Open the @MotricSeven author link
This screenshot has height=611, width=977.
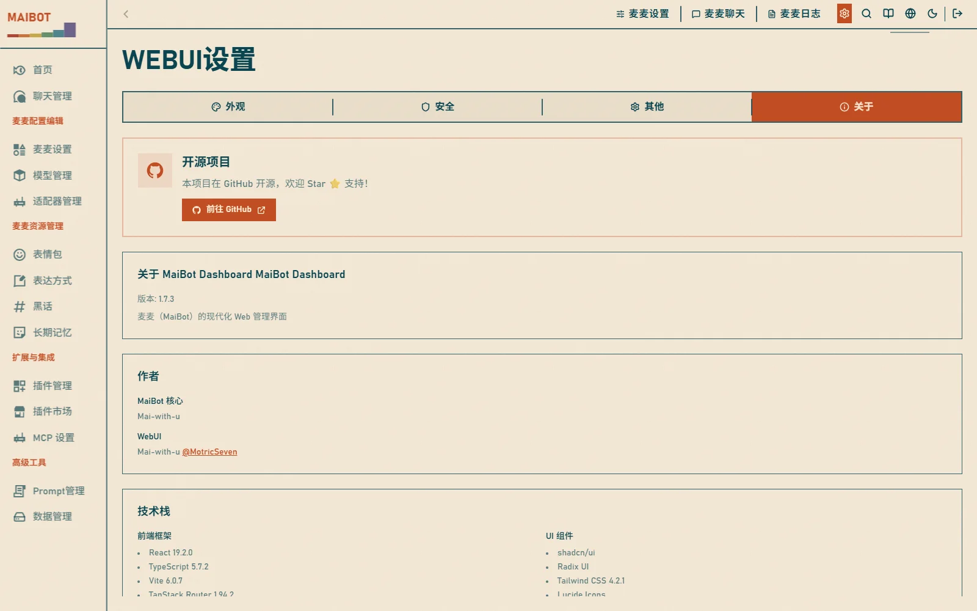[x=209, y=452]
